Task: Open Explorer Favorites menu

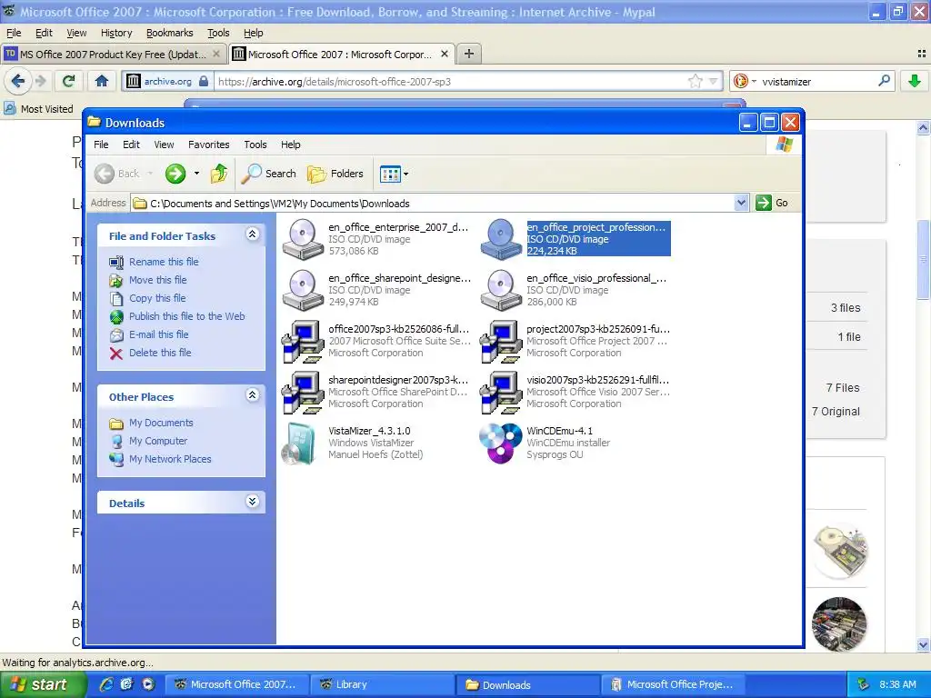Action: (208, 145)
